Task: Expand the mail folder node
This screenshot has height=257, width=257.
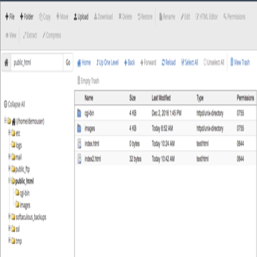Action: 9,156
